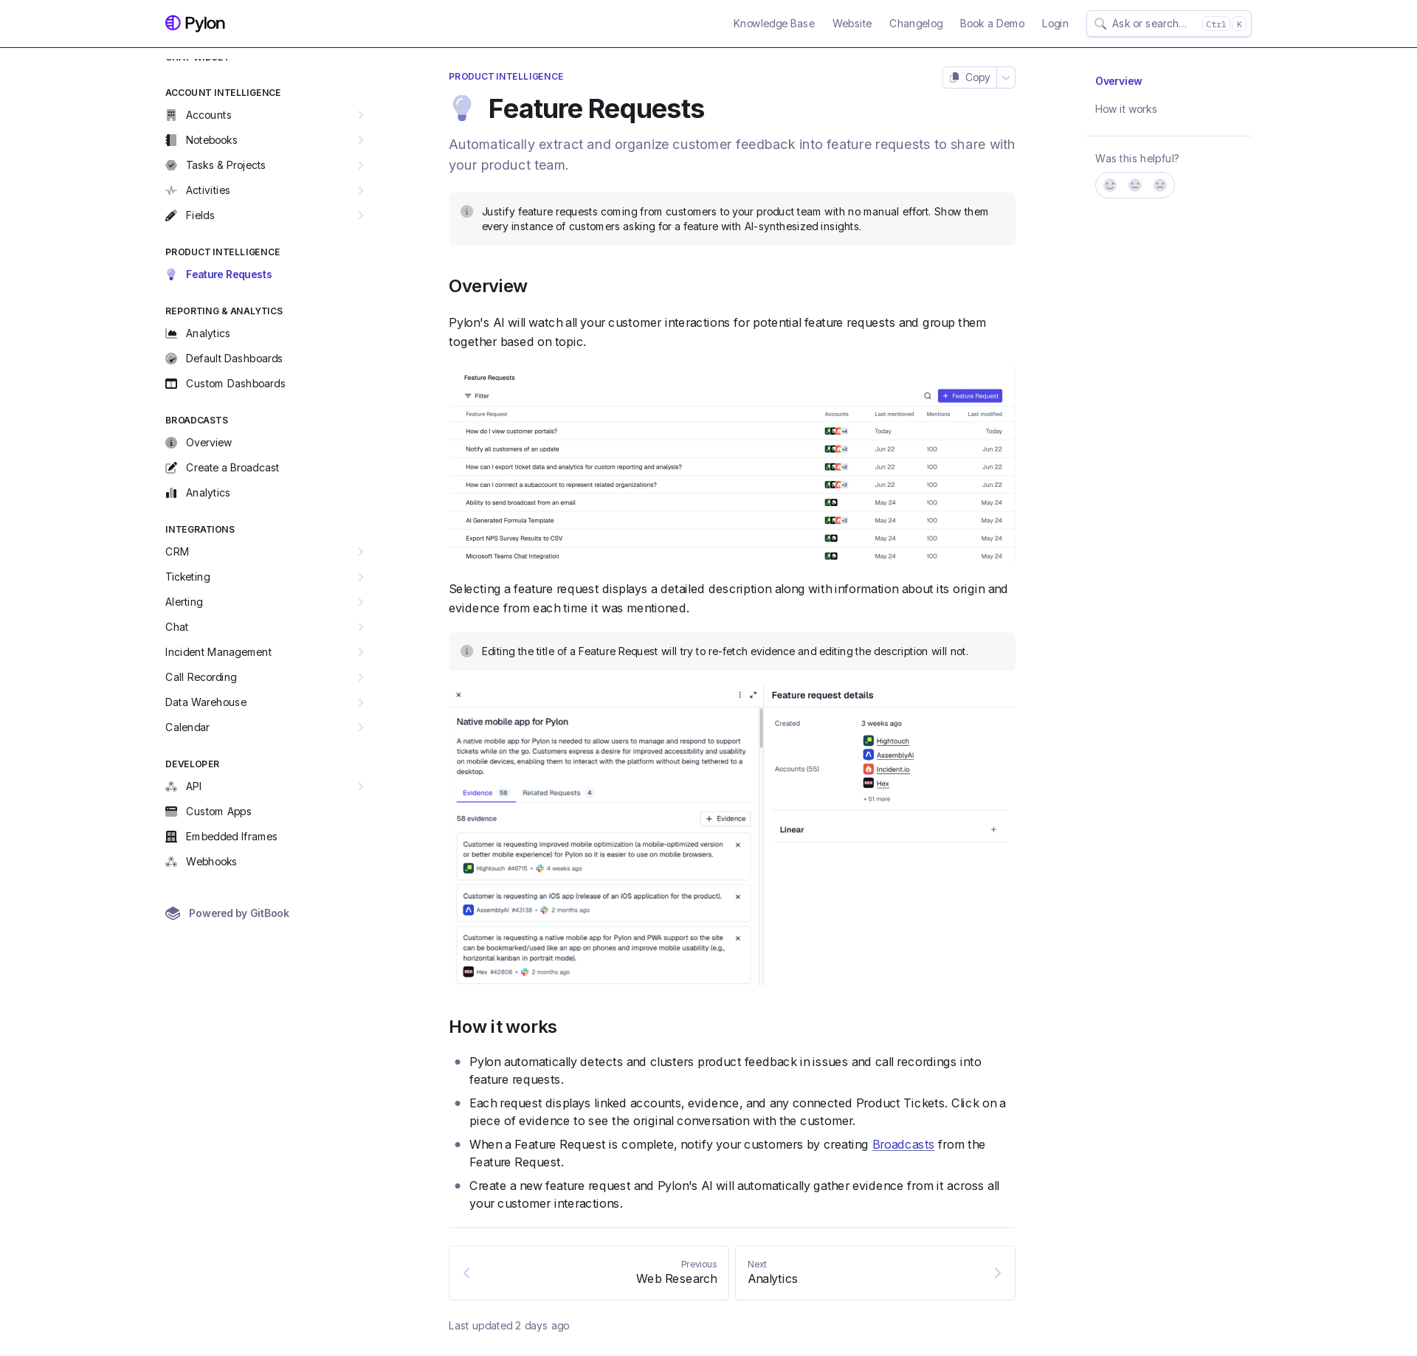The image size is (1417, 1356).
Task: Click the Embedded Iframes icon
Action: (171, 837)
